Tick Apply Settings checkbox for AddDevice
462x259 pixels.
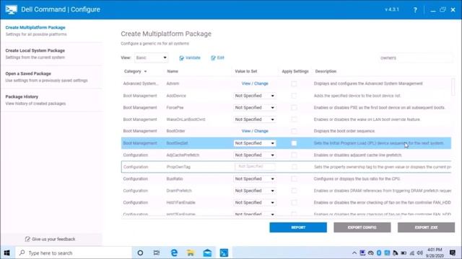(x=294, y=96)
